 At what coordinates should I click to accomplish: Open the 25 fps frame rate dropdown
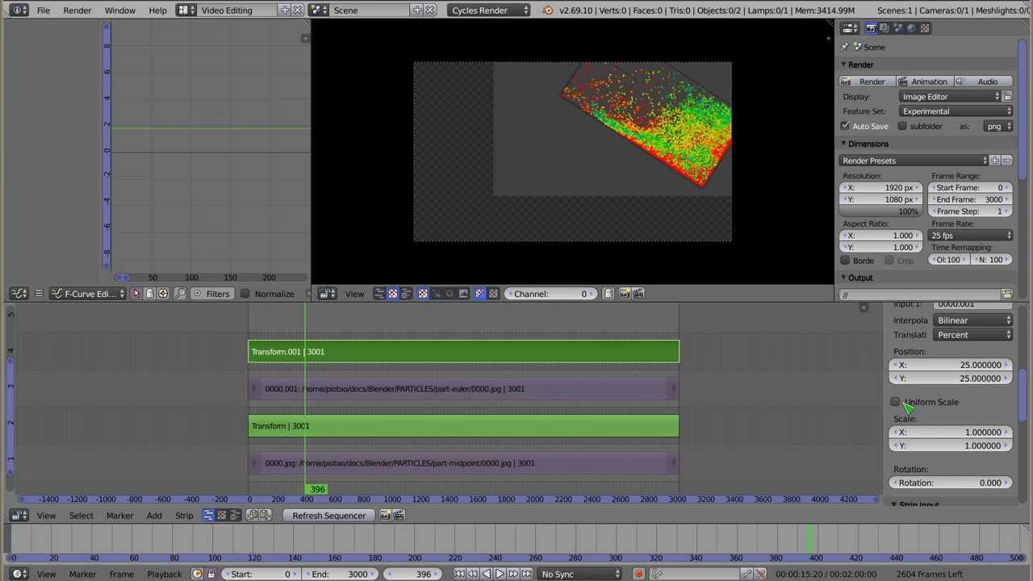(971, 236)
